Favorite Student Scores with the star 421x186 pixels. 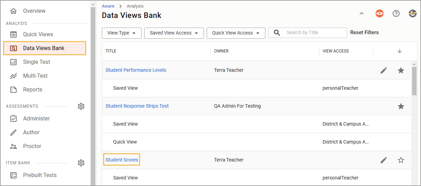click(x=401, y=160)
